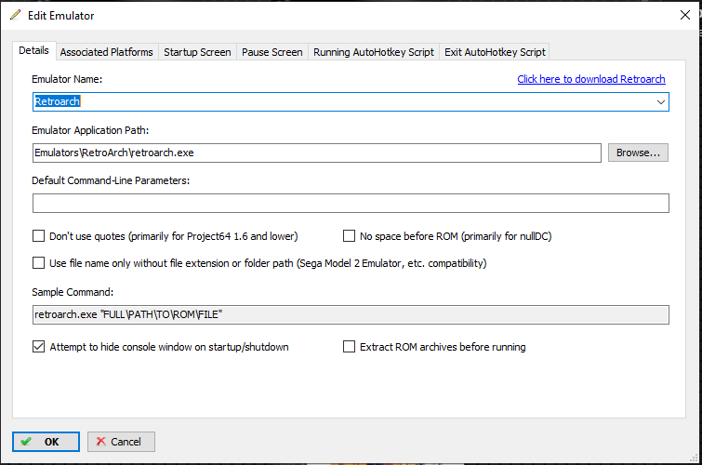Click the Cancel button
This screenshot has height=465, width=702.
(121, 442)
